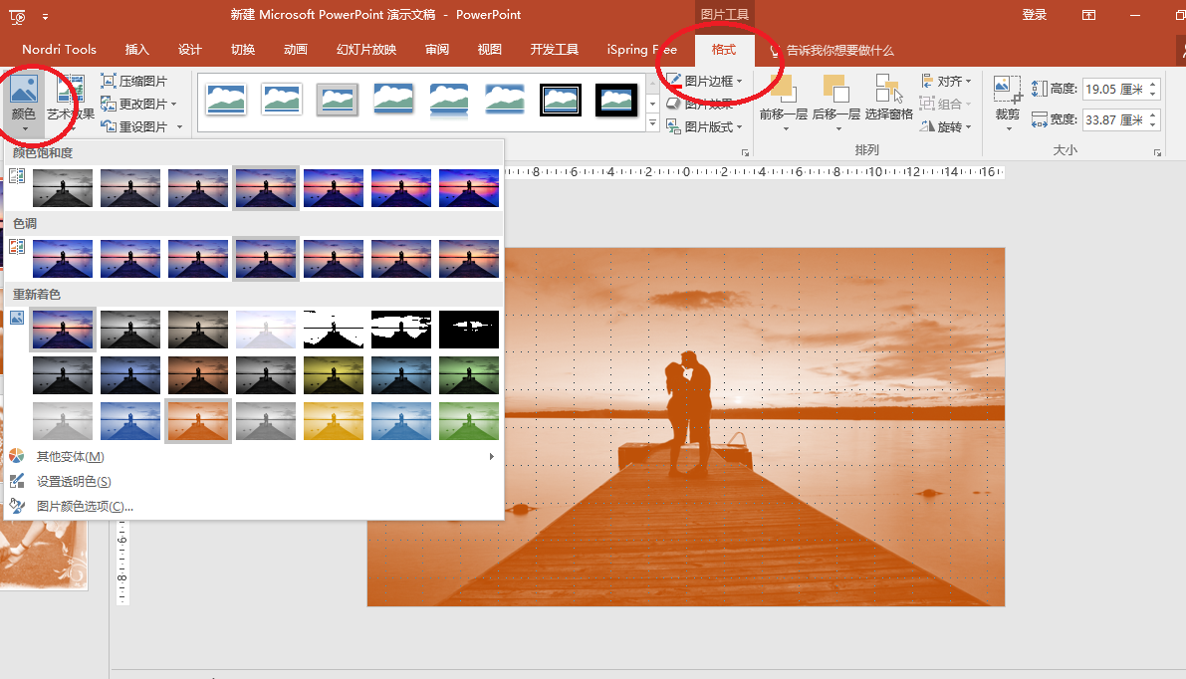Screen dimensions: 1186x679
Task: Apply the third, gray-highlighted picture style
Action: point(337,100)
